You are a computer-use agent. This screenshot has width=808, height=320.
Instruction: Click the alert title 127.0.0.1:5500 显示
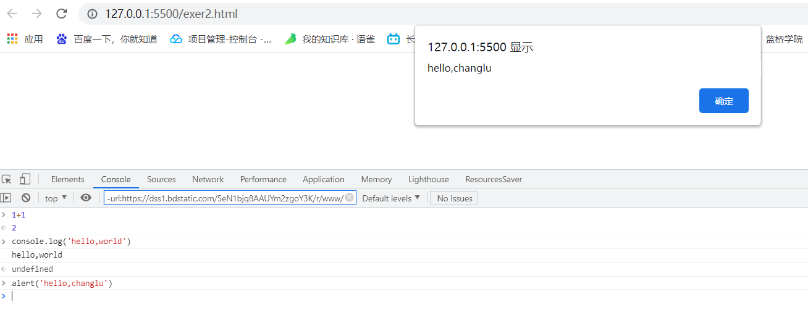(480, 48)
